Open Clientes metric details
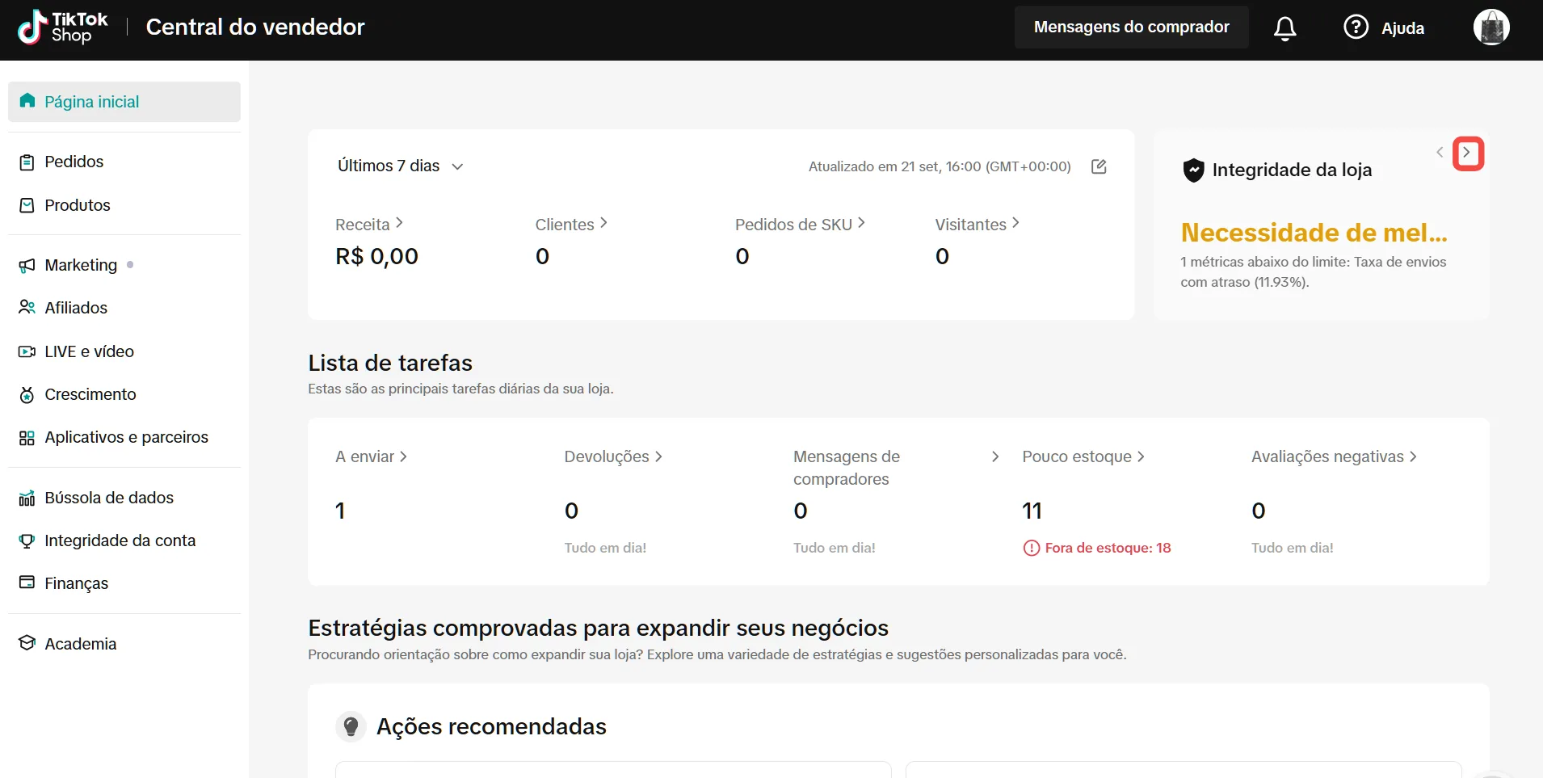The width and height of the screenshot is (1543, 778). tap(571, 224)
